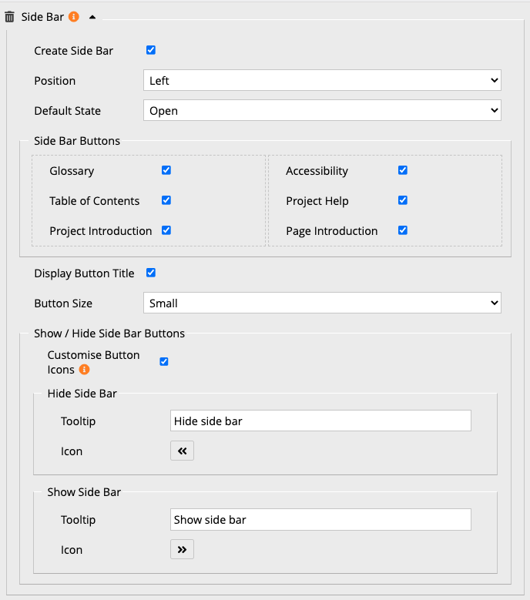Open the Position dropdown
This screenshot has width=530, height=600.
pyautogui.click(x=322, y=80)
